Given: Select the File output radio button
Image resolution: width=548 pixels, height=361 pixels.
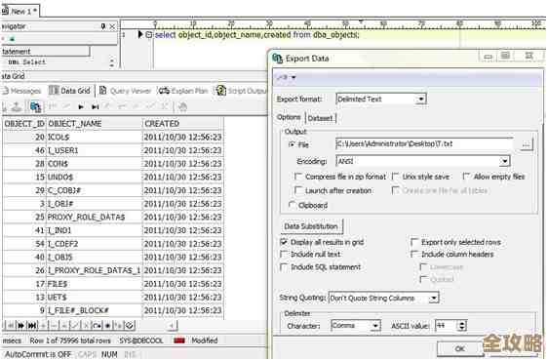Looking at the screenshot, I should click(x=292, y=144).
